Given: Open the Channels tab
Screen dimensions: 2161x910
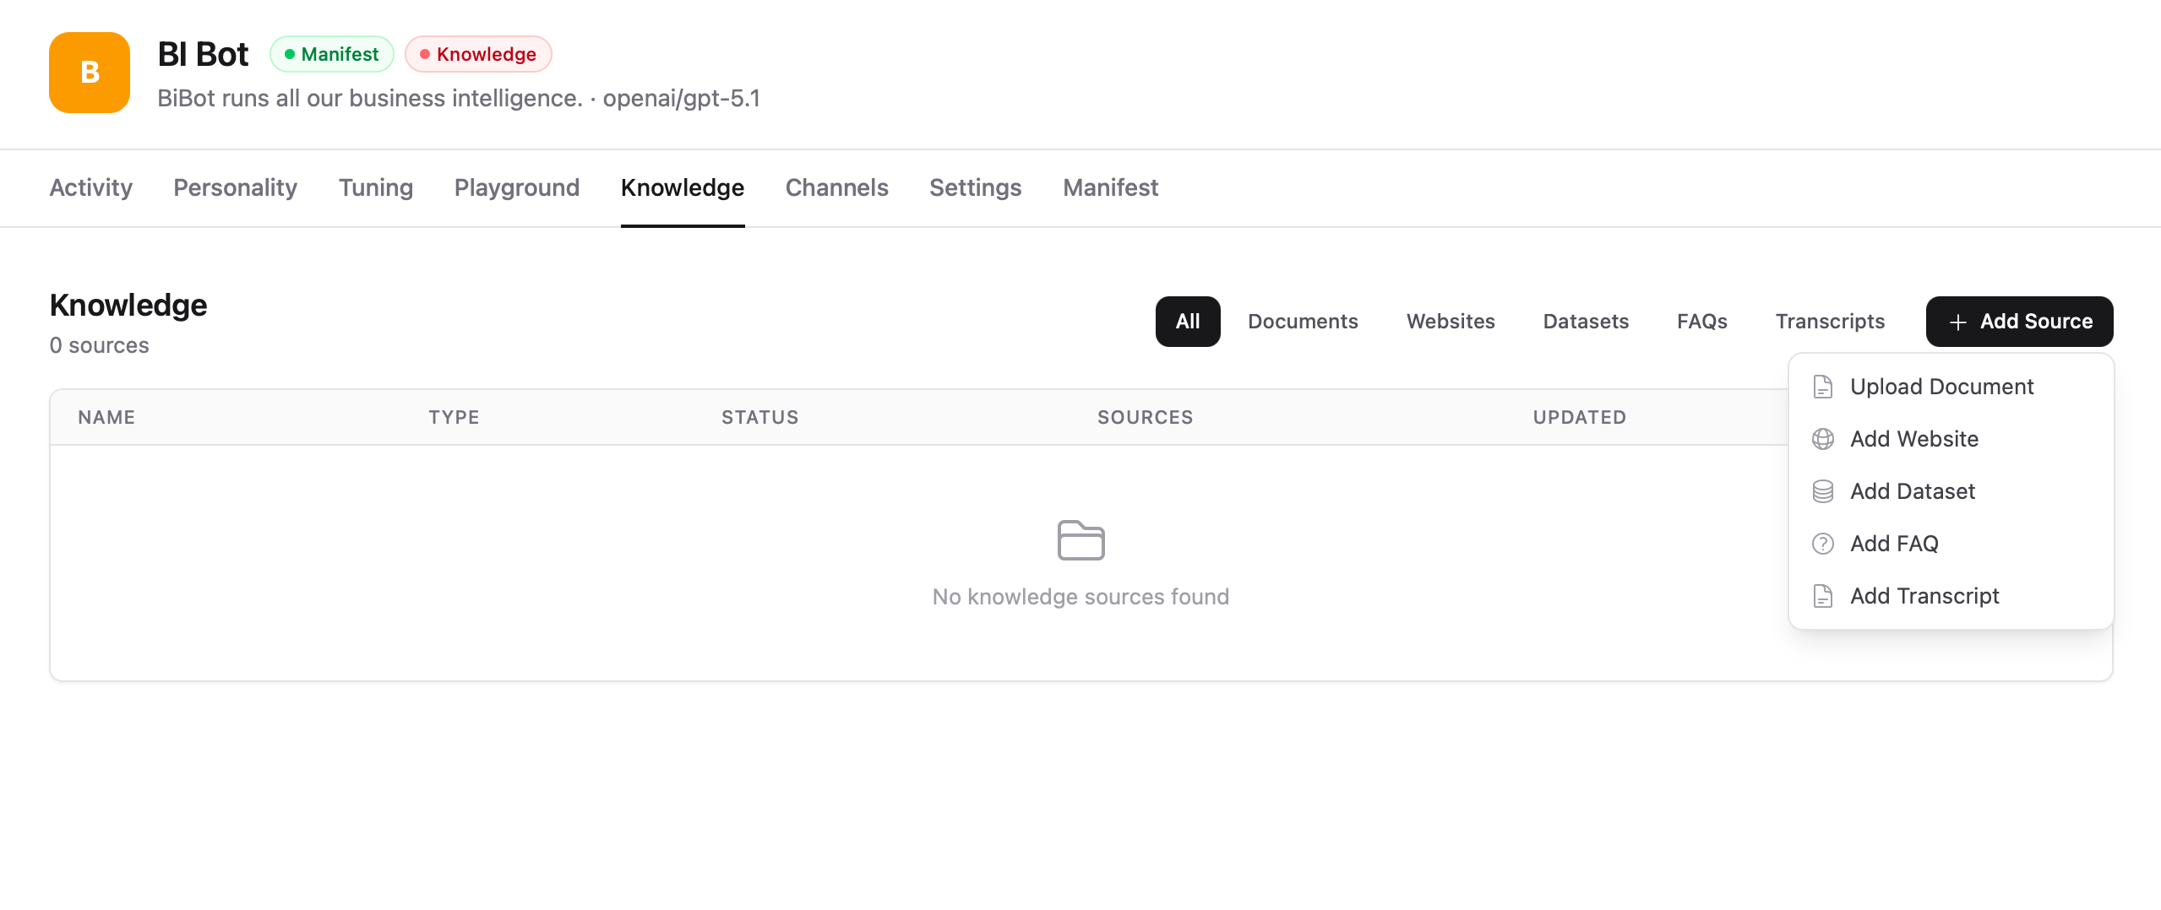Looking at the screenshot, I should pyautogui.click(x=836, y=187).
